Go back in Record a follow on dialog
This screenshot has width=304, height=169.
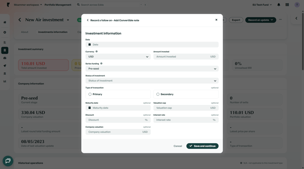pyautogui.click(x=88, y=20)
